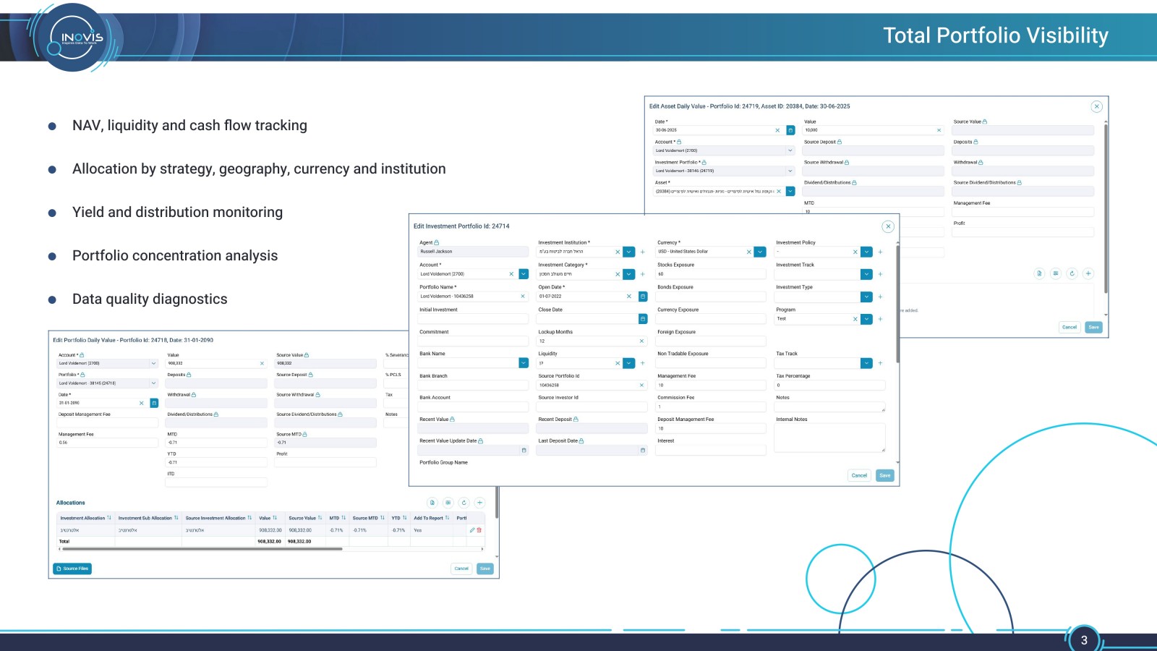The height and width of the screenshot is (651, 1157).
Task: Save the Edit Asset Daily Value dialog
Action: pyautogui.click(x=1093, y=327)
